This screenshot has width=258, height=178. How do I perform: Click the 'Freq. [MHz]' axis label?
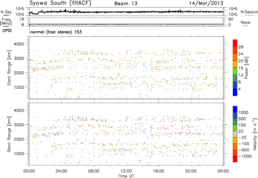[x=6, y=22]
